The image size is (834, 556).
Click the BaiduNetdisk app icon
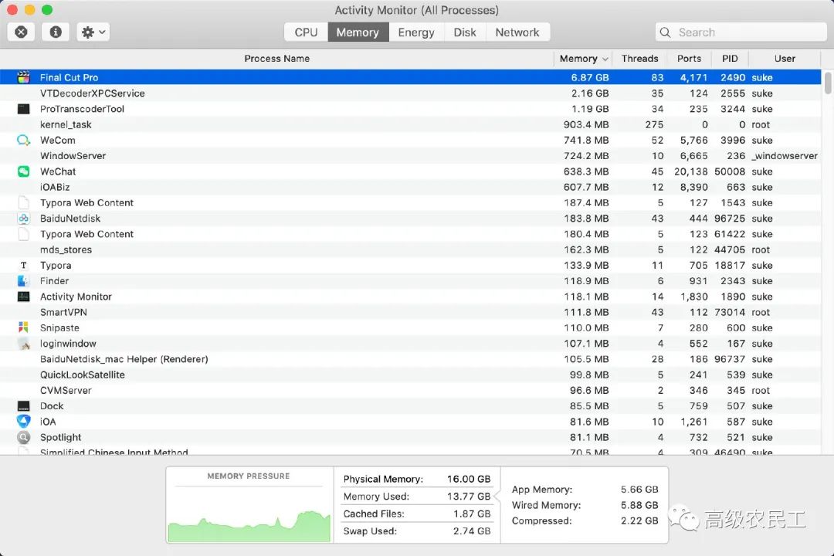click(x=23, y=218)
